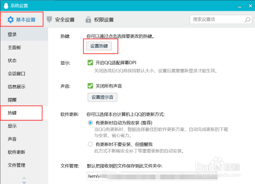Close the 系统设置 window
The height and width of the screenshot is (184, 255).
(250, 6)
